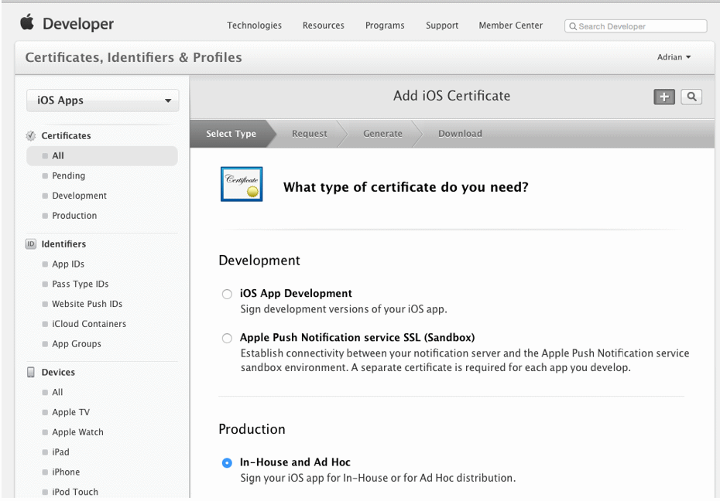This screenshot has height=501, width=720.
Task: Open the Support menu
Action: tap(442, 26)
